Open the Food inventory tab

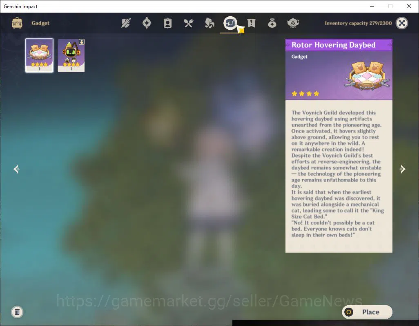tap(188, 23)
